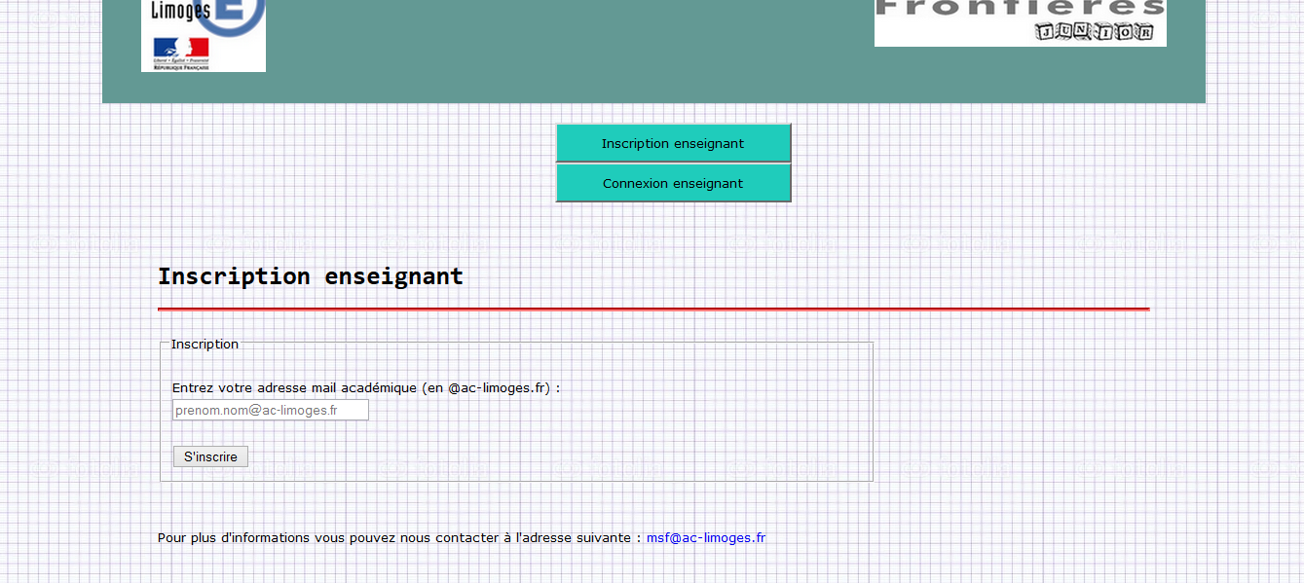Select the Frontières Junior banner image

click(x=1020, y=22)
